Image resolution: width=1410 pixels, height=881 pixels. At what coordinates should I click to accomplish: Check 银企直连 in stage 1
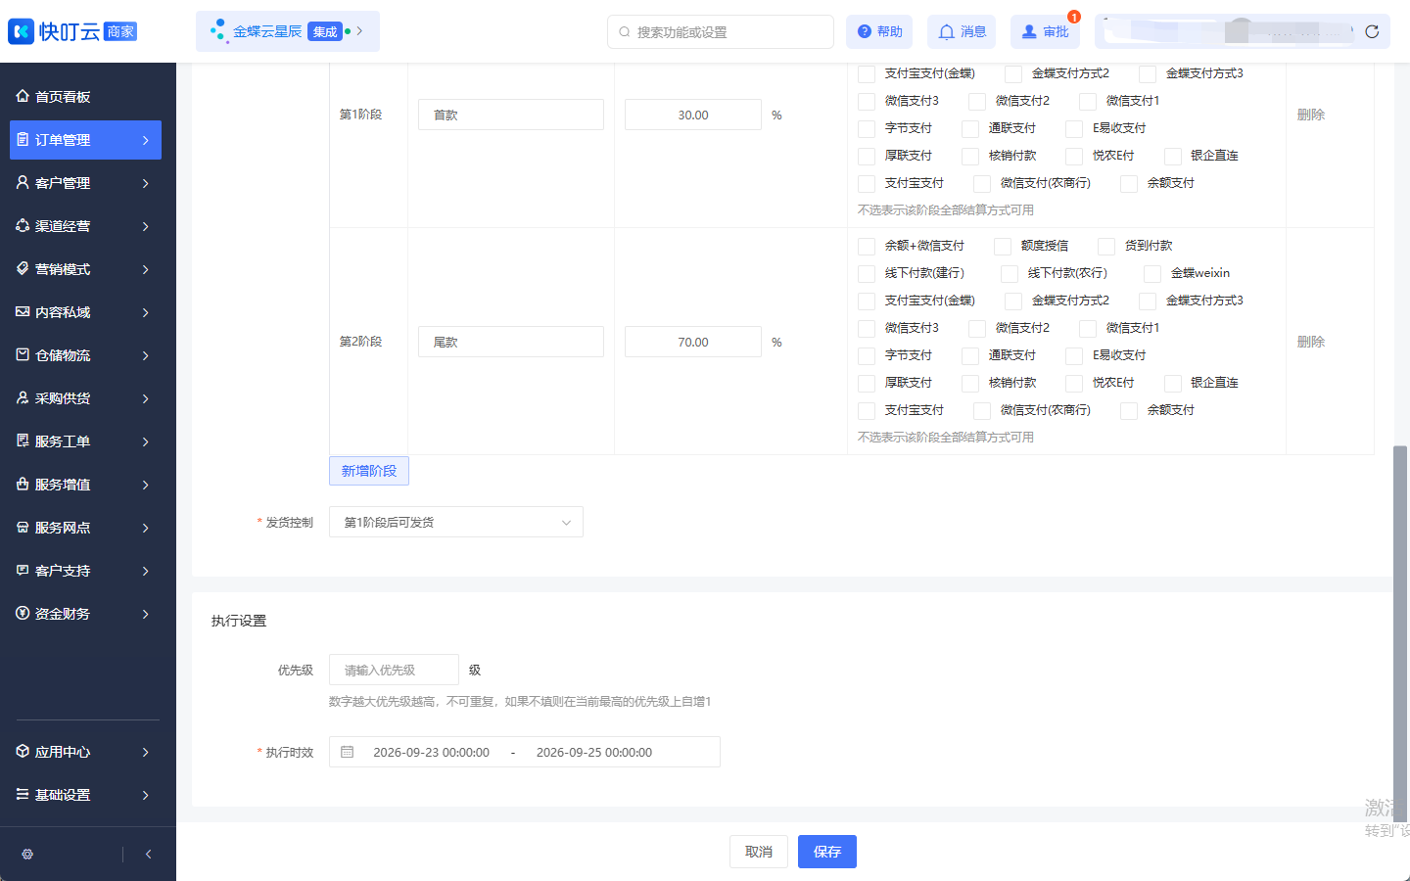pos(1173,157)
